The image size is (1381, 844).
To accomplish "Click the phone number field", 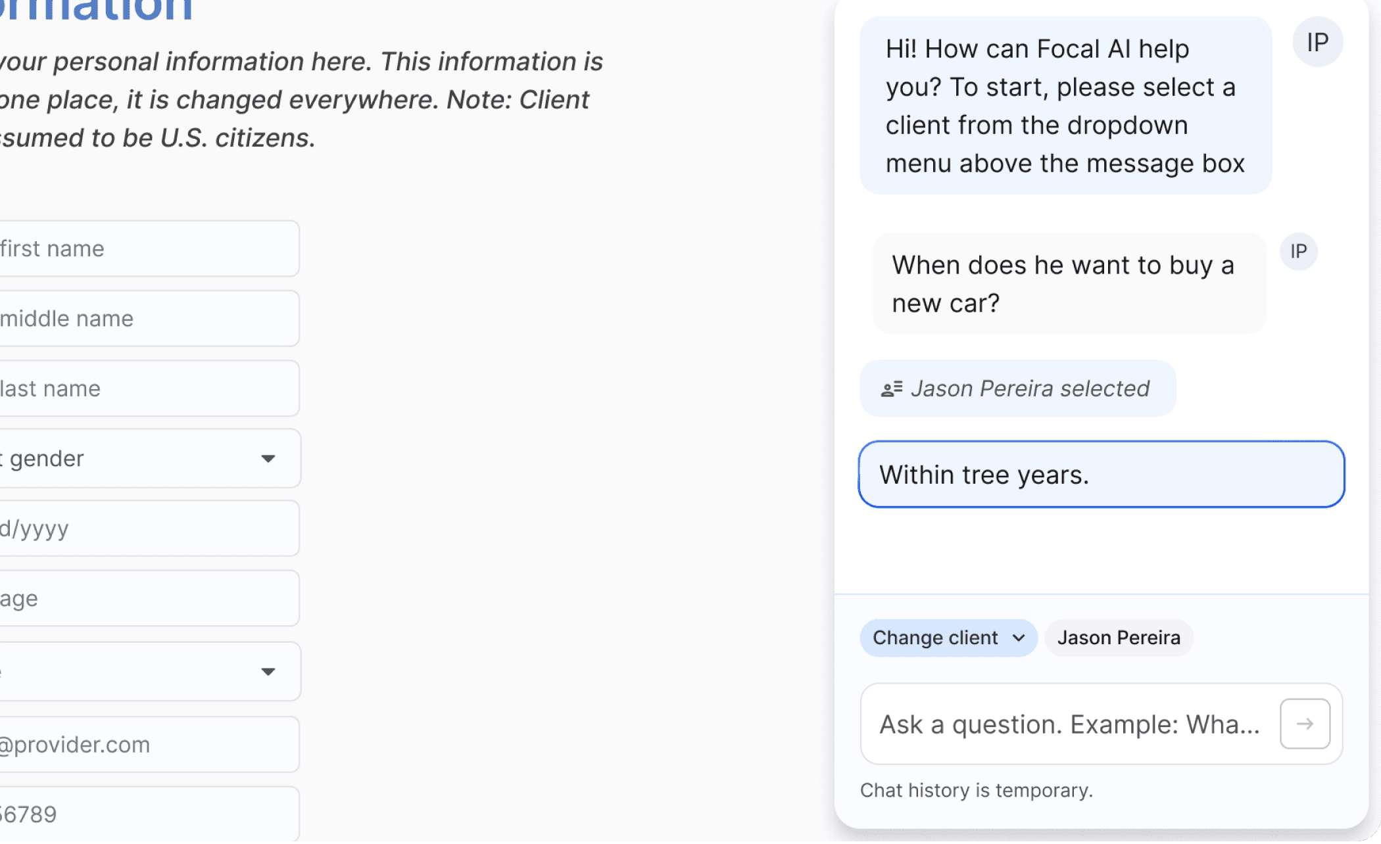I will (149, 814).
